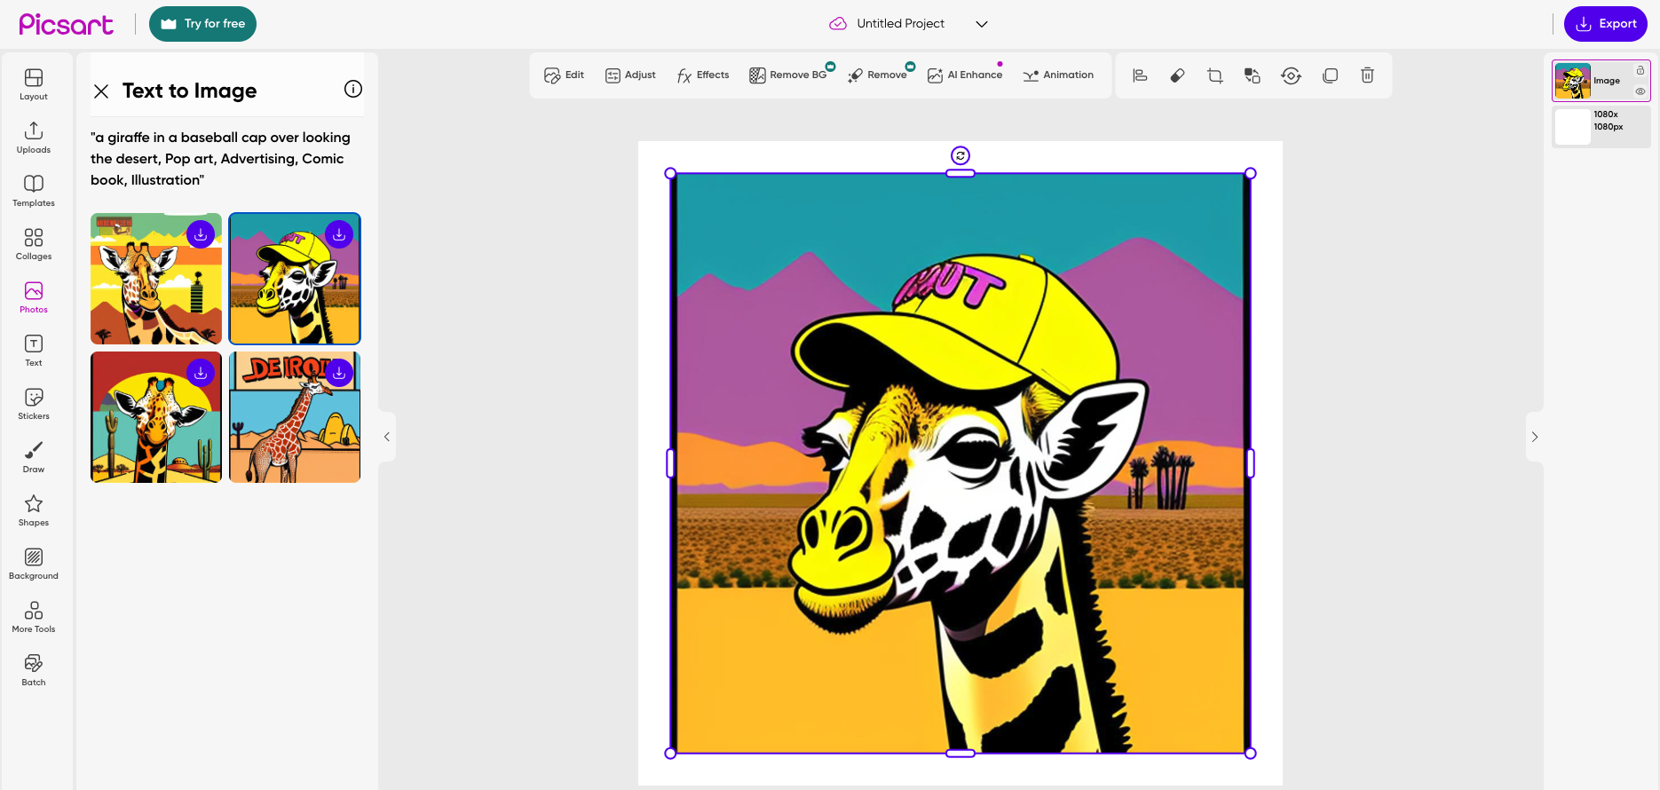Open the Background panel

pyautogui.click(x=34, y=564)
